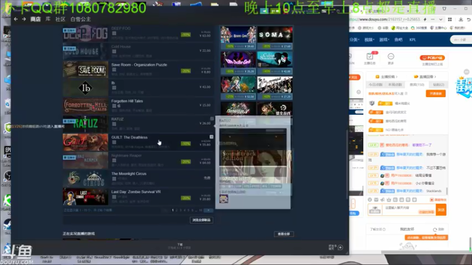Click the 浏览全部新品 browse all button

[201, 220]
